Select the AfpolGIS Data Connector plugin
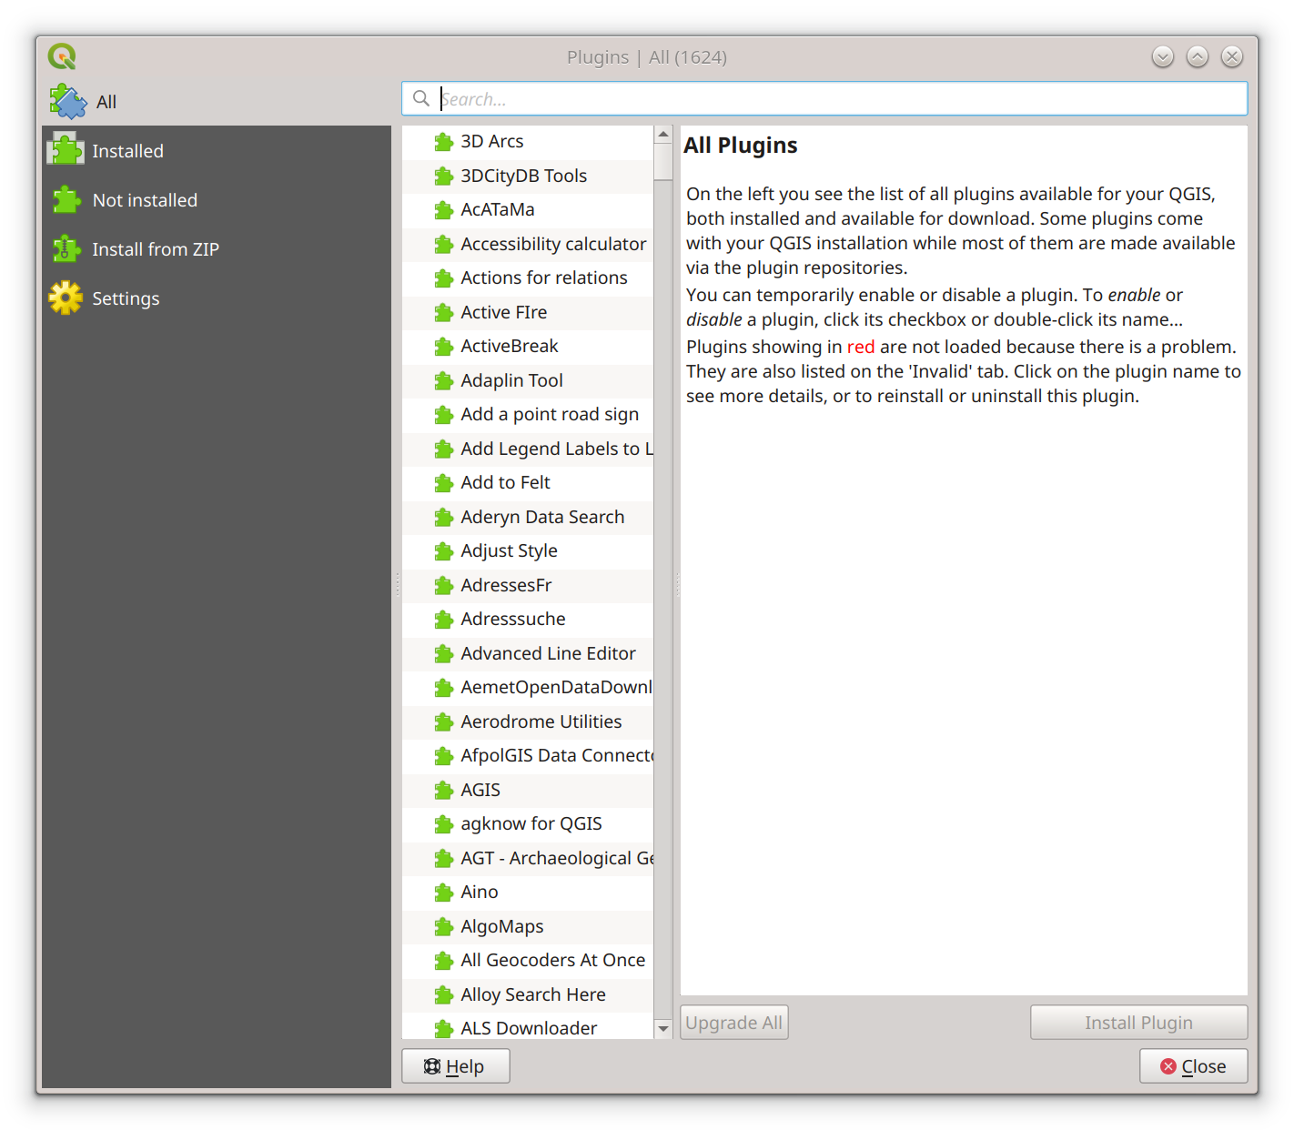This screenshot has width=1294, height=1130. pyautogui.click(x=528, y=756)
